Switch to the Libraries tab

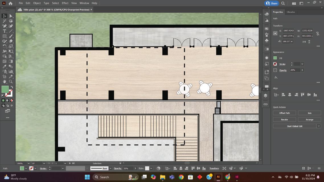pos(291,12)
